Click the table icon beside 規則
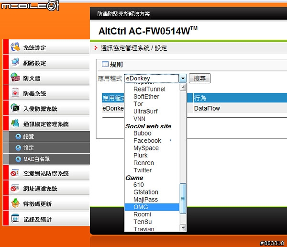Viewport: 287px width, 247px height. (105, 64)
